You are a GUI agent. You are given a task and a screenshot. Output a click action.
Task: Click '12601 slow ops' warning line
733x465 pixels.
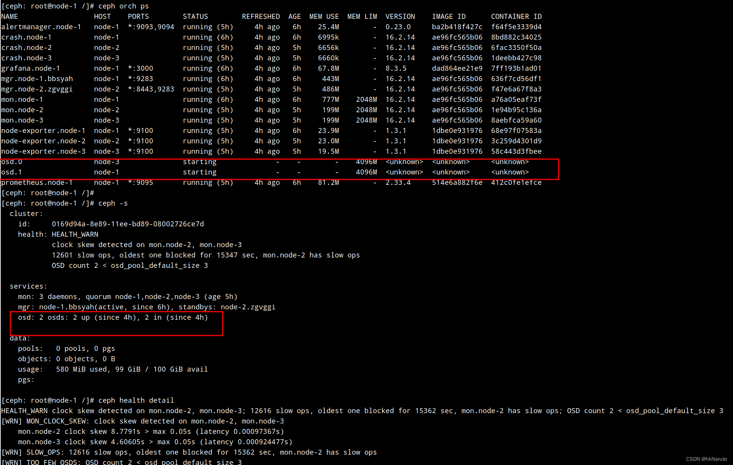coord(206,255)
